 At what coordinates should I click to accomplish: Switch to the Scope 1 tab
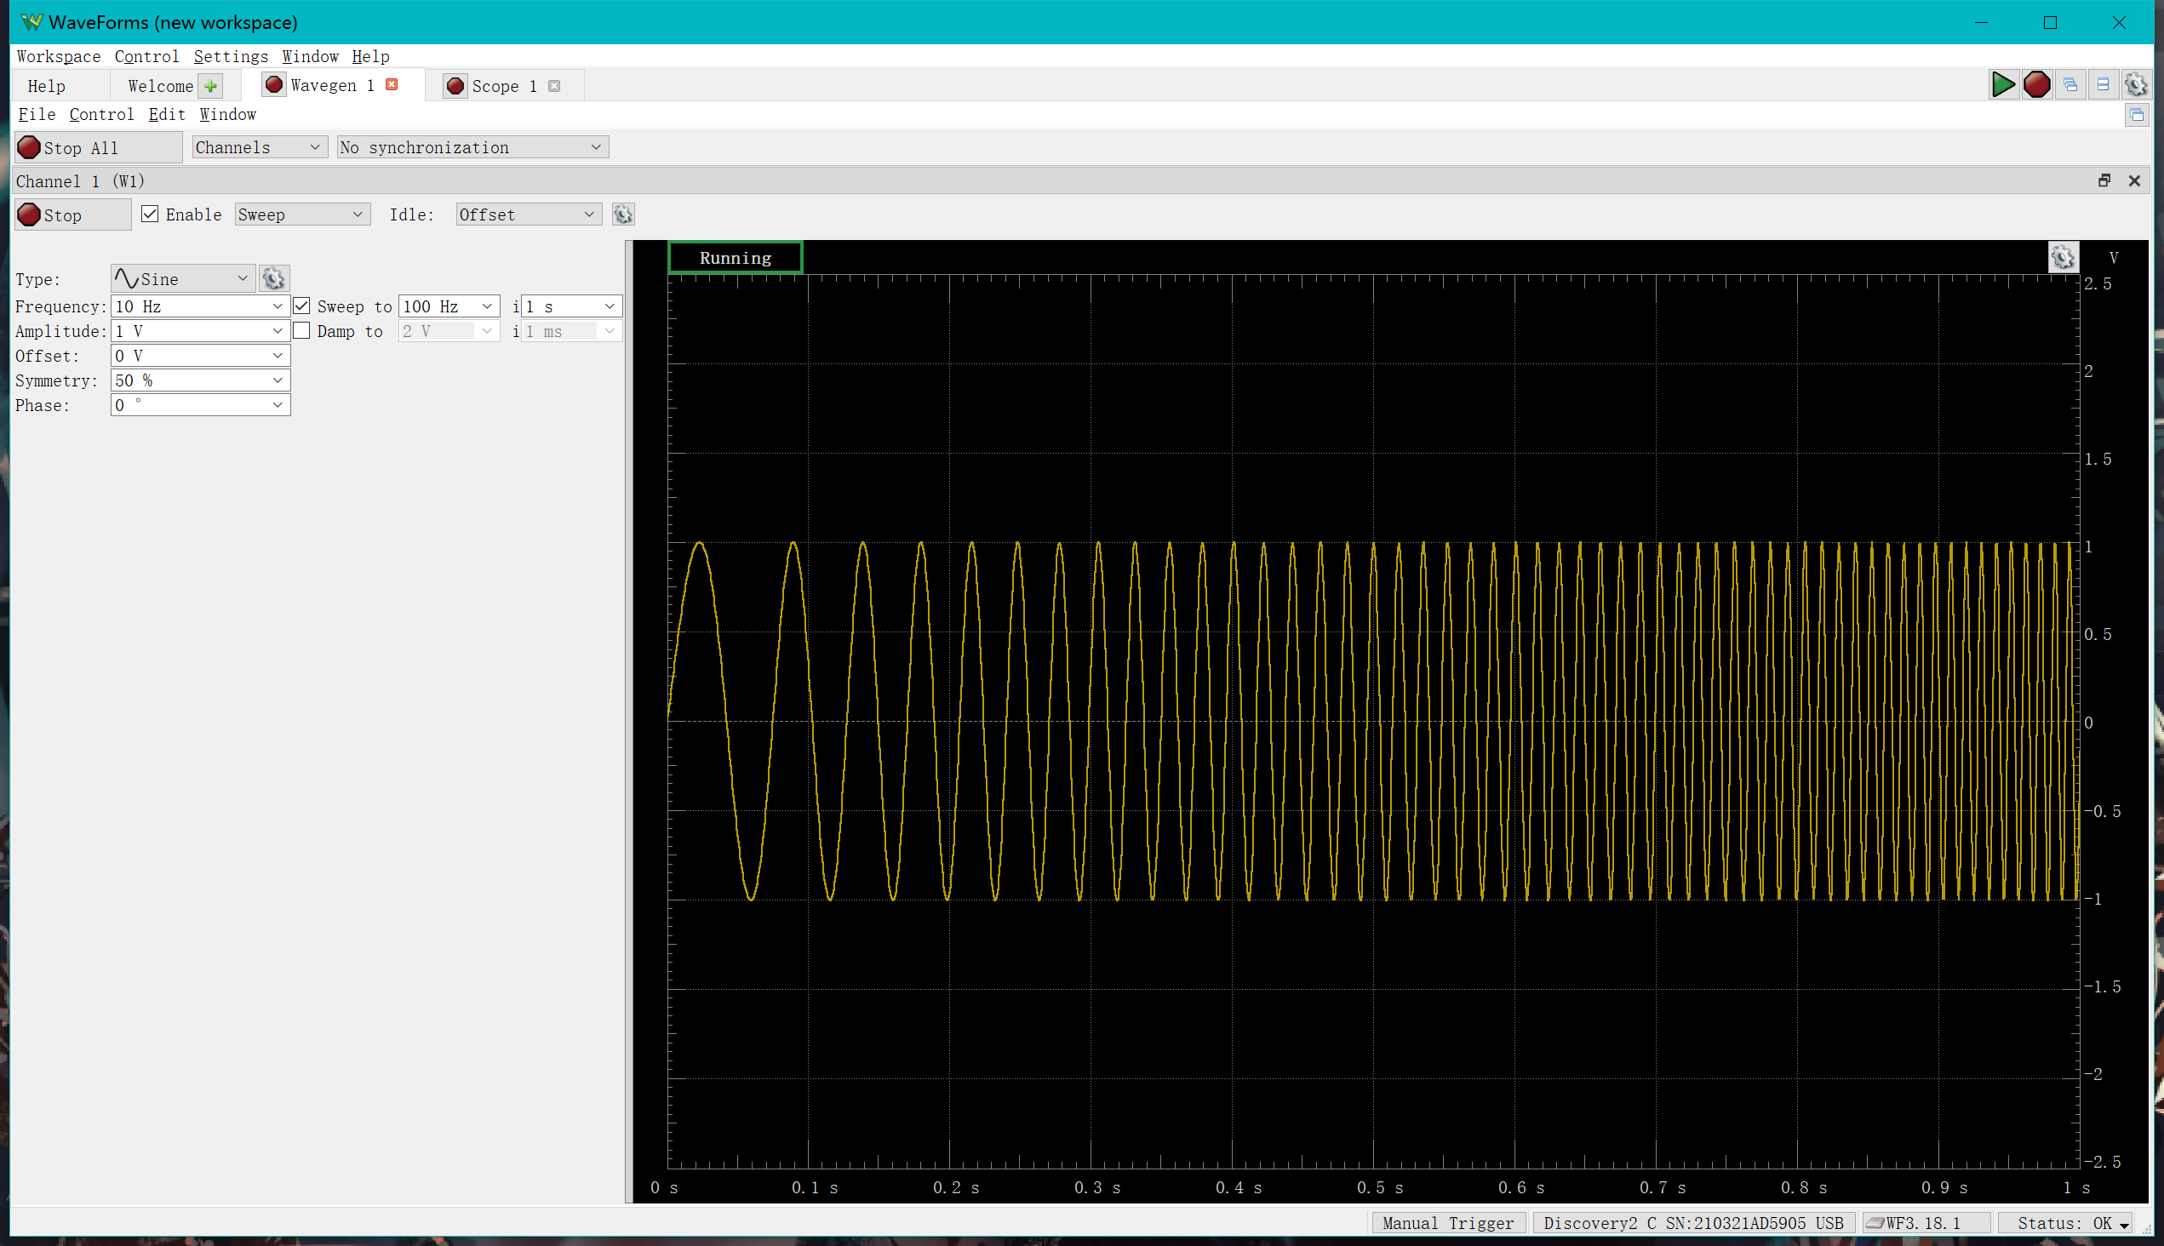[504, 86]
